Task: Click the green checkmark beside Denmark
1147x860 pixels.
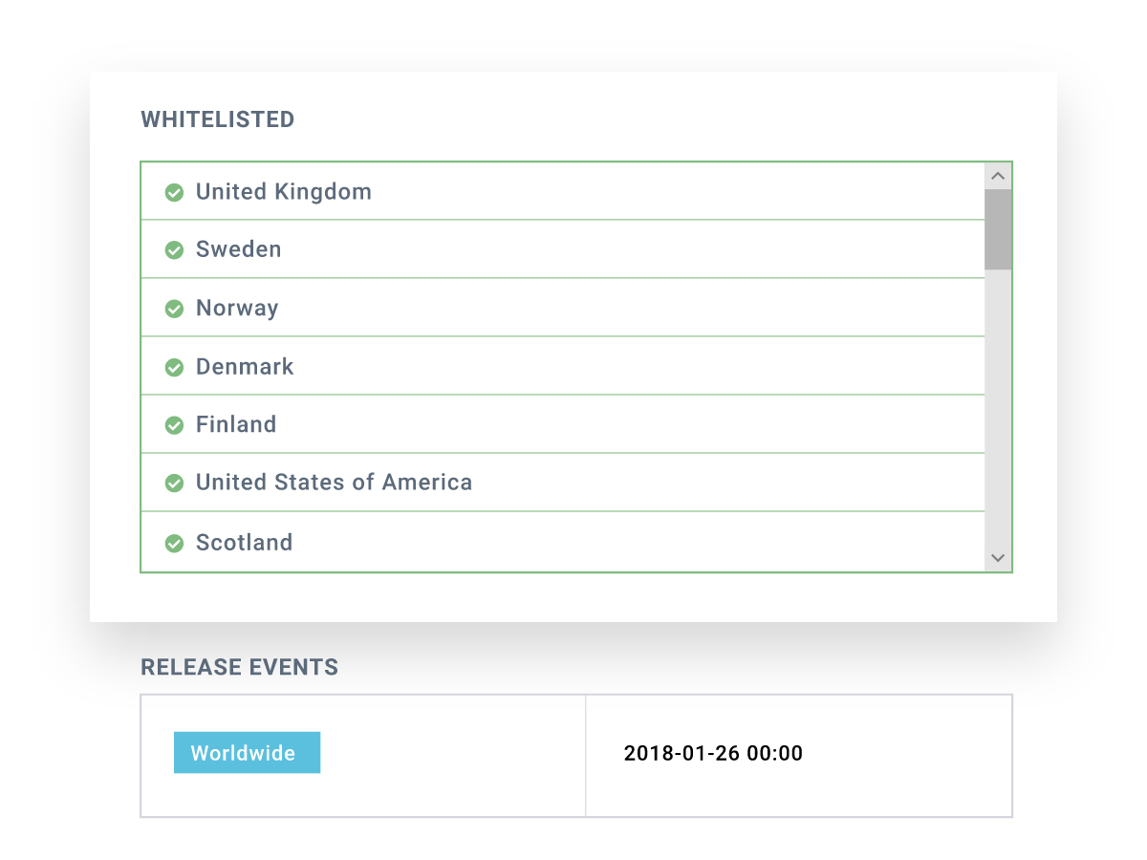Action: pos(174,367)
